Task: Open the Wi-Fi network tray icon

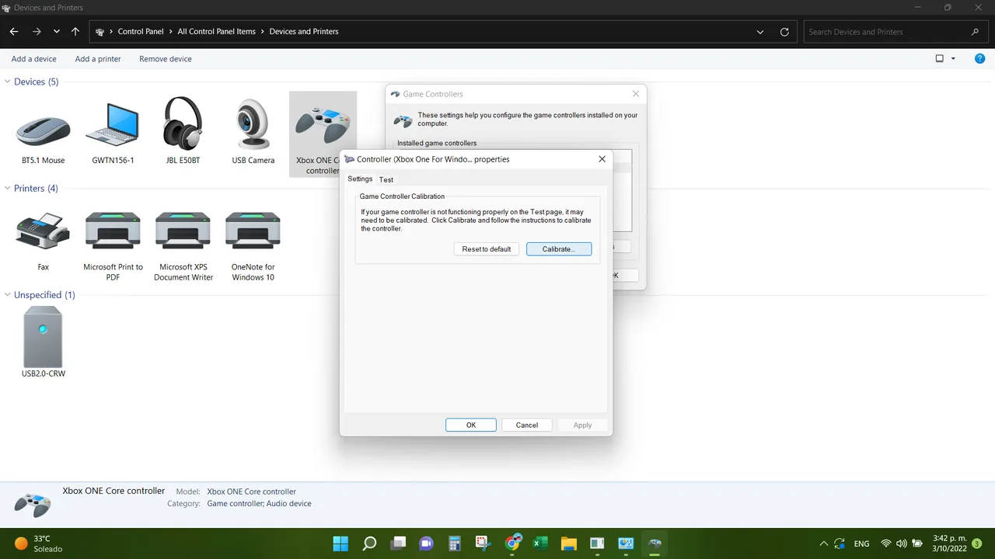Action: click(x=885, y=543)
